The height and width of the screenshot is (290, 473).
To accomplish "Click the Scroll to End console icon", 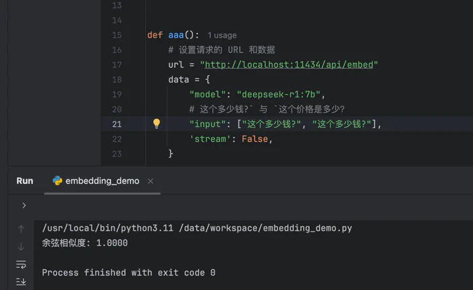I will pyautogui.click(x=21, y=281).
